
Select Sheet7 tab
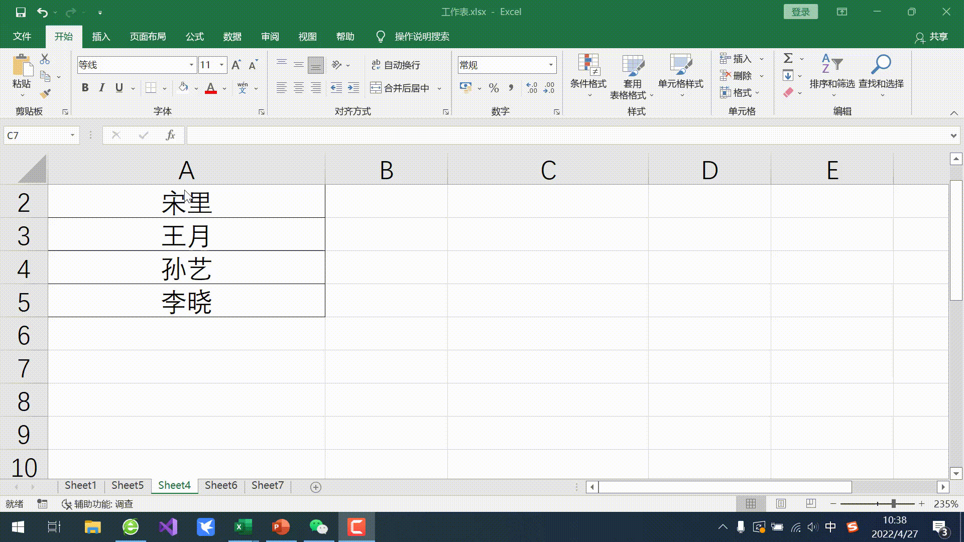pos(268,485)
